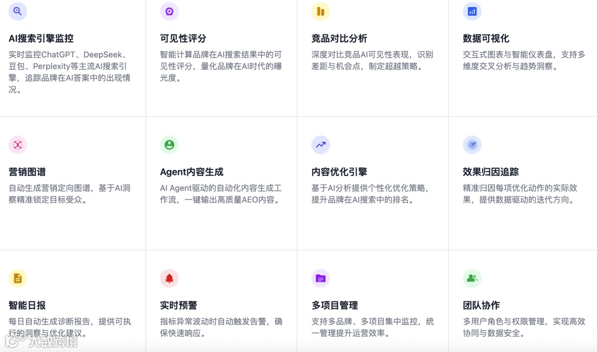597x352 pixels.
Task: Select the 数据可视化 heading
Action: coord(486,39)
